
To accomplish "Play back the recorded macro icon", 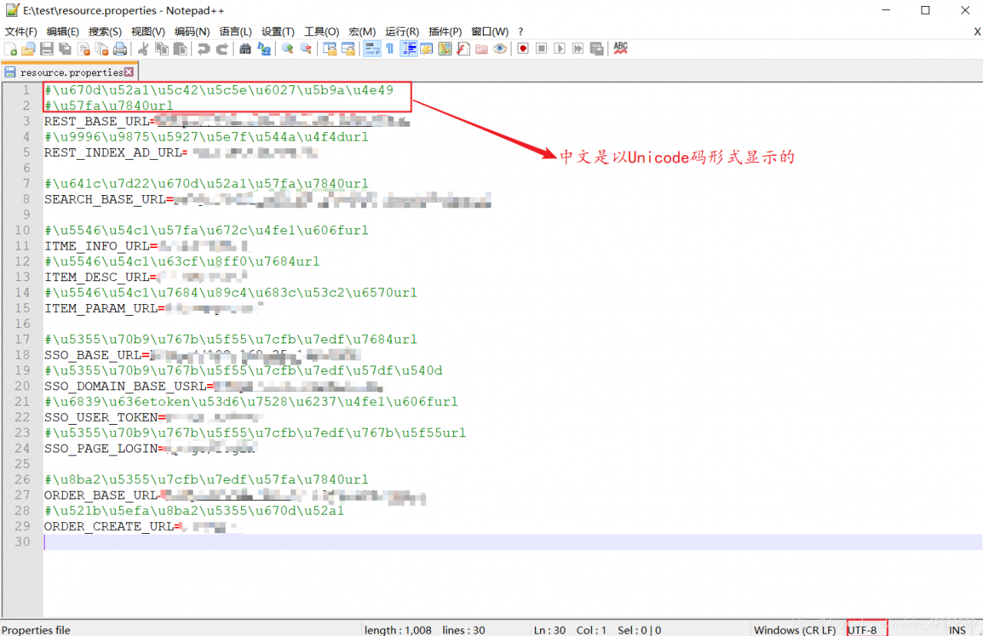I will tap(559, 49).
